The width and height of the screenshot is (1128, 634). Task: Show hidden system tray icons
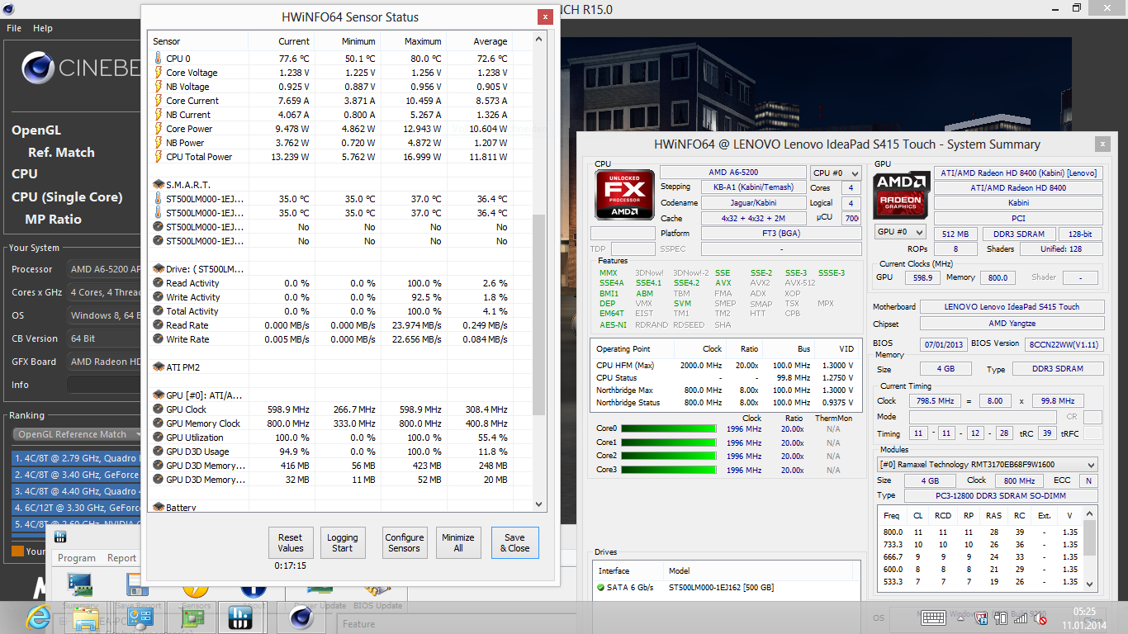[x=961, y=617]
